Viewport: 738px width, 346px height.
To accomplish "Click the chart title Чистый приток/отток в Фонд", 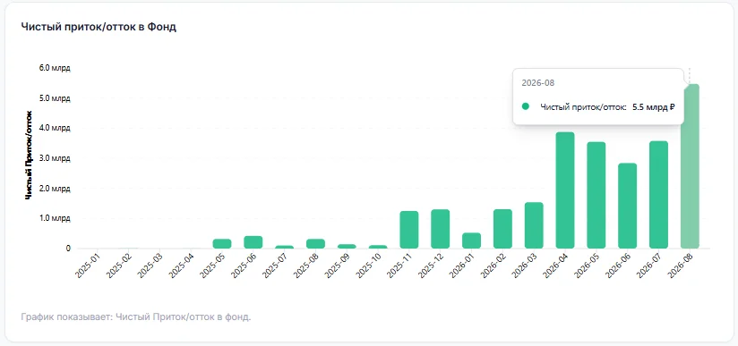I will coord(99,27).
